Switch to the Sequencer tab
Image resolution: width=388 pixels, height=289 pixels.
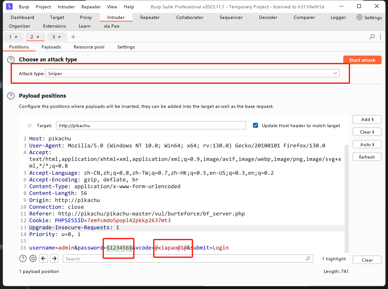point(231,17)
